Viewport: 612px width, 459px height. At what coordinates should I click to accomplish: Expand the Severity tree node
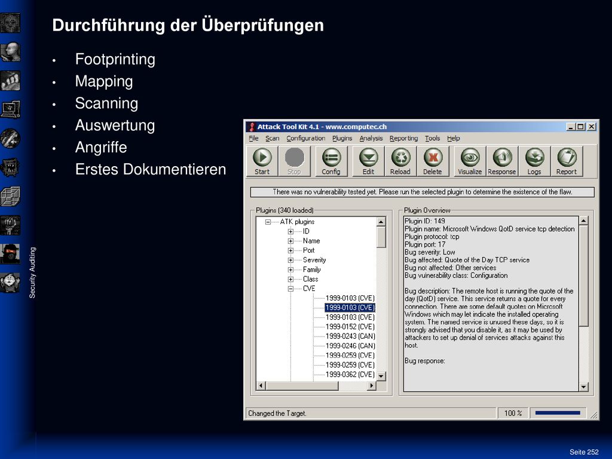click(x=291, y=261)
